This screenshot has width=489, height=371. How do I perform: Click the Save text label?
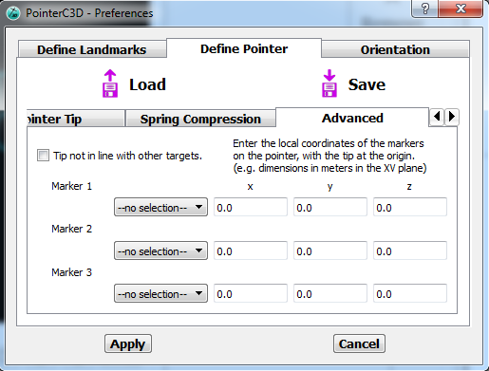(367, 84)
